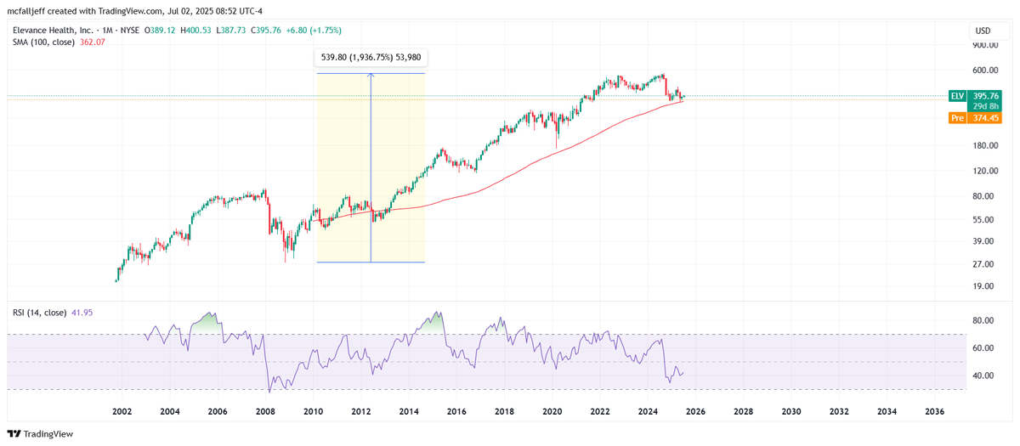Click the 2024 label on time axis

pos(649,411)
